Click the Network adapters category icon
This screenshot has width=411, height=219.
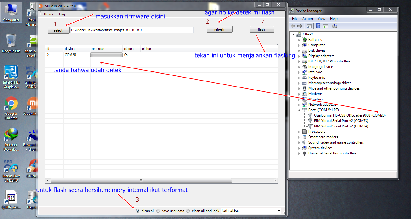click(x=304, y=105)
